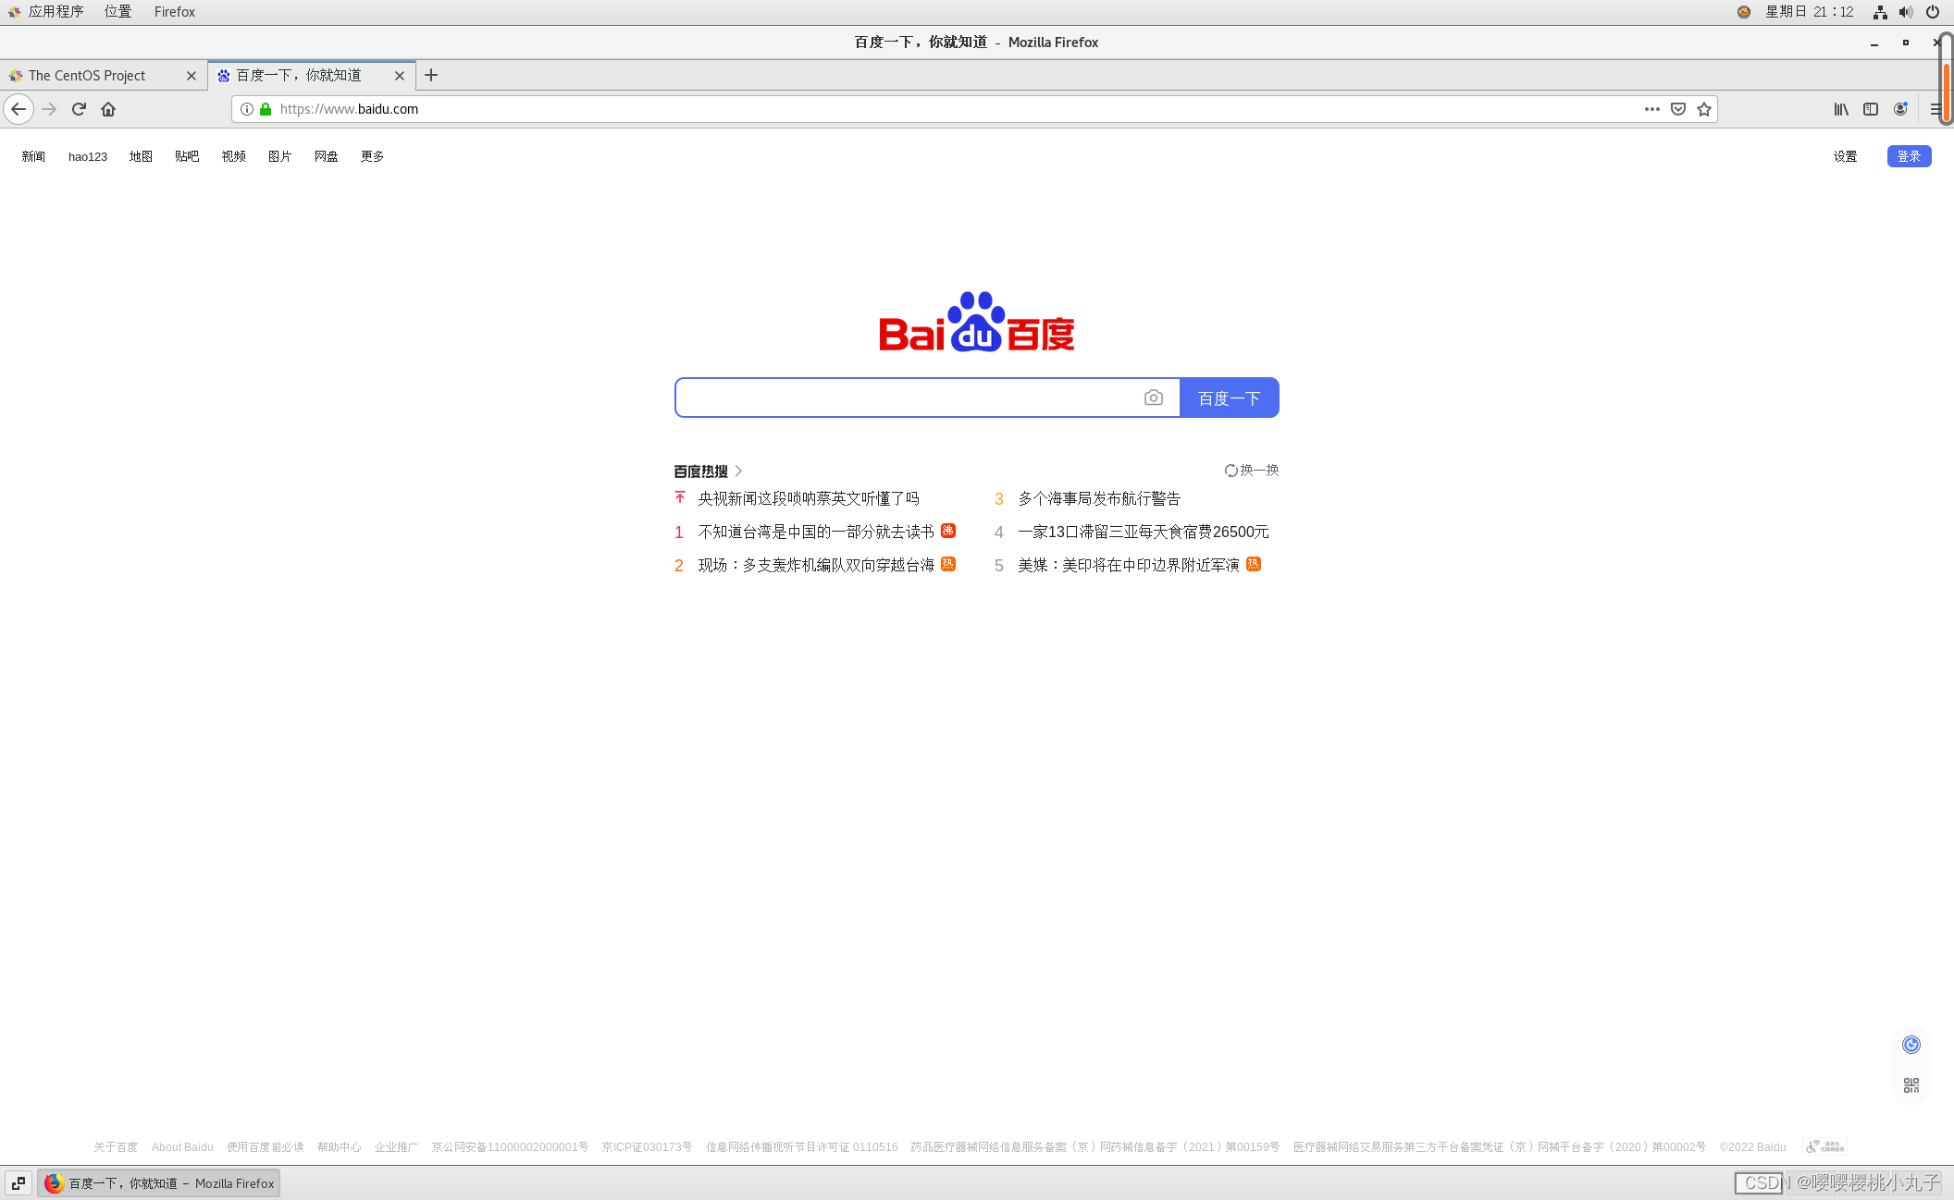1954x1200 pixels.
Task: Open the Firefox Library icon
Action: coord(1841,109)
